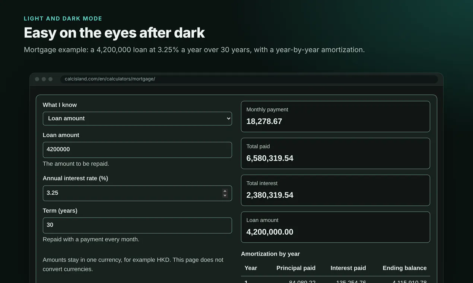Viewport: 473px width, 283px height.
Task: Click the currency note mentioning HKD
Action: pyautogui.click(x=133, y=264)
